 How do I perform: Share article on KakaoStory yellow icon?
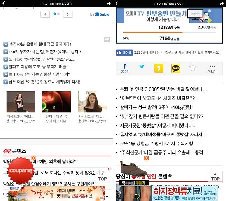(159, 68)
